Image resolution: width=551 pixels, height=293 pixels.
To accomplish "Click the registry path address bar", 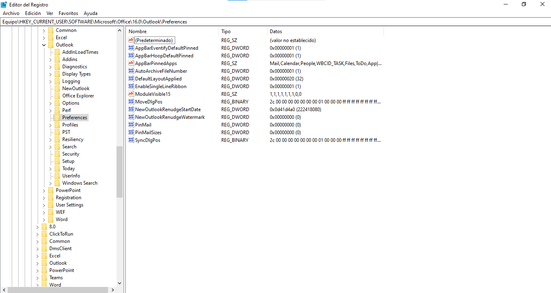I will pos(275,22).
